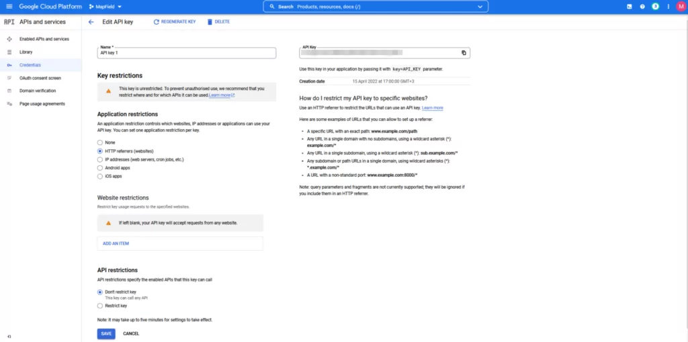Open the three-dot more options menu
Viewport: 688px width, 342px height.
coord(667,7)
